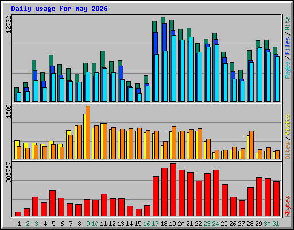The height and width of the screenshot is (230, 294).
Task: Click the "Files" legend label
Action: (288, 45)
